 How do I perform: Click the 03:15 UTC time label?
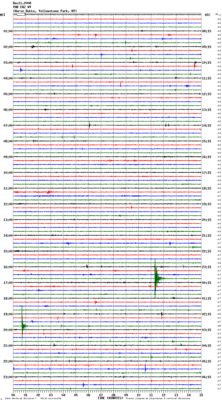(x=207, y=330)
